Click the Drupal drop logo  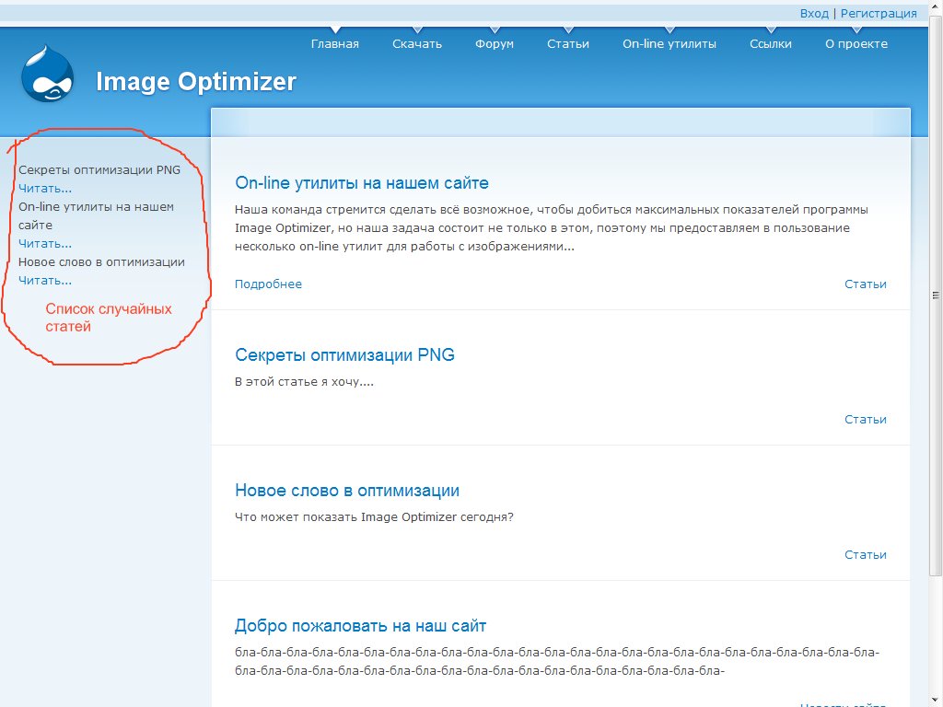48,74
